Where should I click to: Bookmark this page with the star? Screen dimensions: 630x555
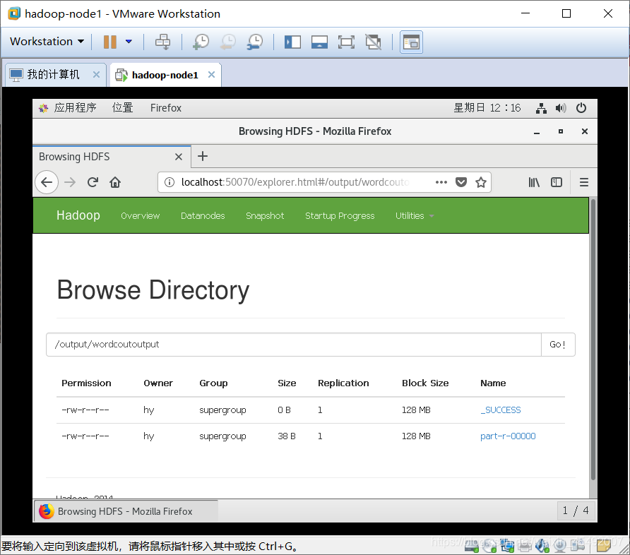click(x=481, y=182)
